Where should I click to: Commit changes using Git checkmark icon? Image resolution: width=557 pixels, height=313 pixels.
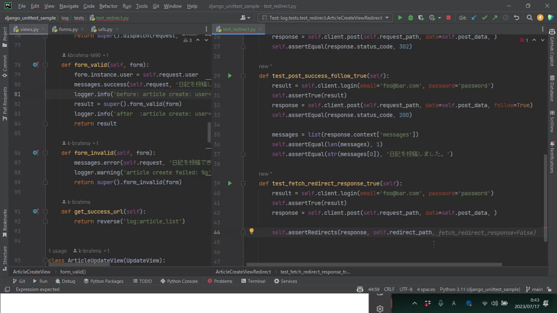coord(485,18)
